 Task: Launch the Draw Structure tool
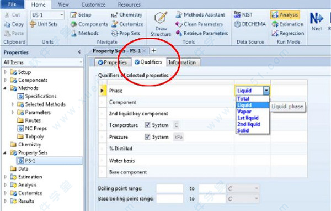tap(161, 24)
